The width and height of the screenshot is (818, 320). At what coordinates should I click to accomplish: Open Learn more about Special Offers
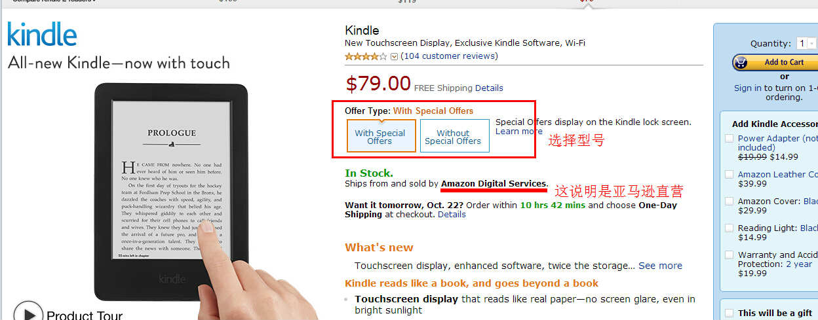tap(518, 132)
